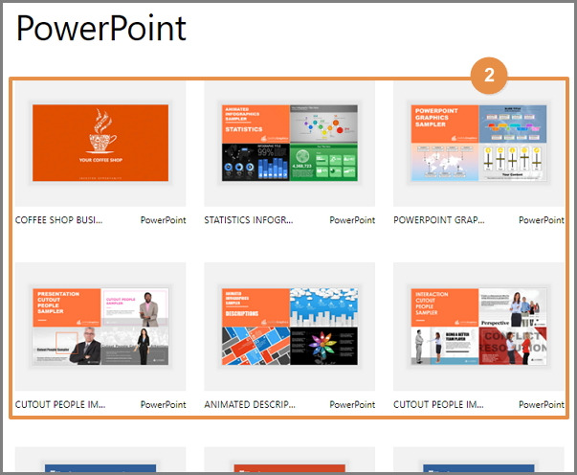Click the PowerPoint label beside POWERPOINT GRAP...
577x475 pixels.
[x=542, y=220]
